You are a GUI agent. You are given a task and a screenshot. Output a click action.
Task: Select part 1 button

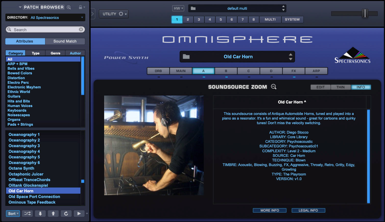point(177,19)
